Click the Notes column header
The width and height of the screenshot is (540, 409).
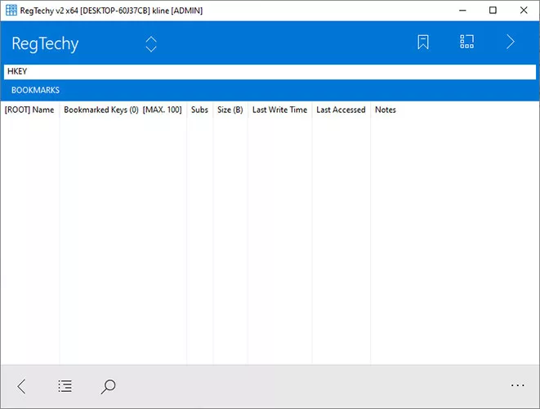385,110
